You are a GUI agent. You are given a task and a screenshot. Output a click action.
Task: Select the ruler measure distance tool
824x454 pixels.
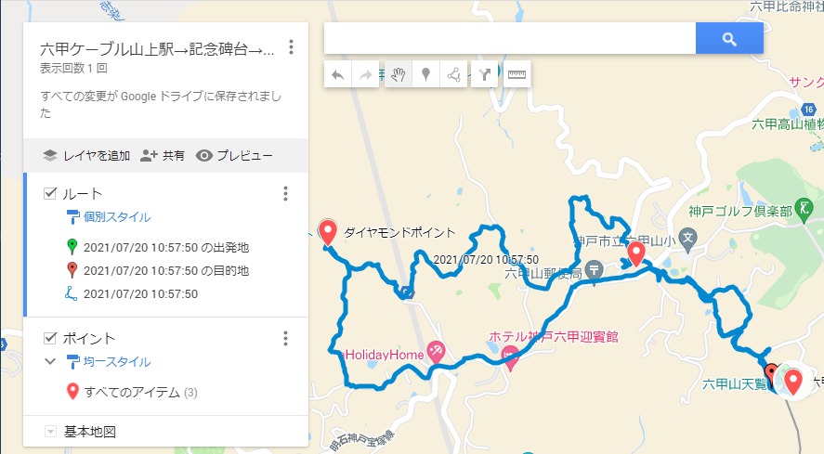517,75
